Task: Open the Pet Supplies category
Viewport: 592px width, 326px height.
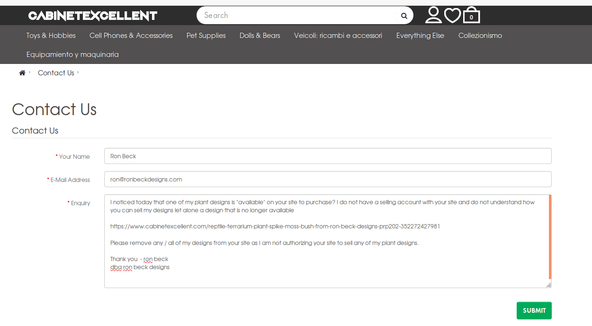Action: (x=206, y=36)
